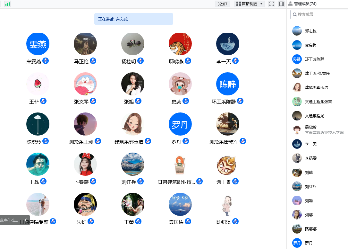348x249 pixels.
Task: Click 史蕊's bear avatar thumbnail
Action: pos(180,84)
